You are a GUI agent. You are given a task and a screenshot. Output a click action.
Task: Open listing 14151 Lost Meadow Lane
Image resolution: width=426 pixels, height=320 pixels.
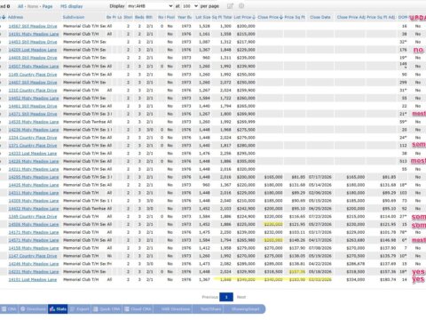pos(33,280)
